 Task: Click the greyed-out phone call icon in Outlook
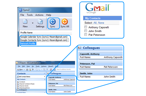tap(39, 70)
